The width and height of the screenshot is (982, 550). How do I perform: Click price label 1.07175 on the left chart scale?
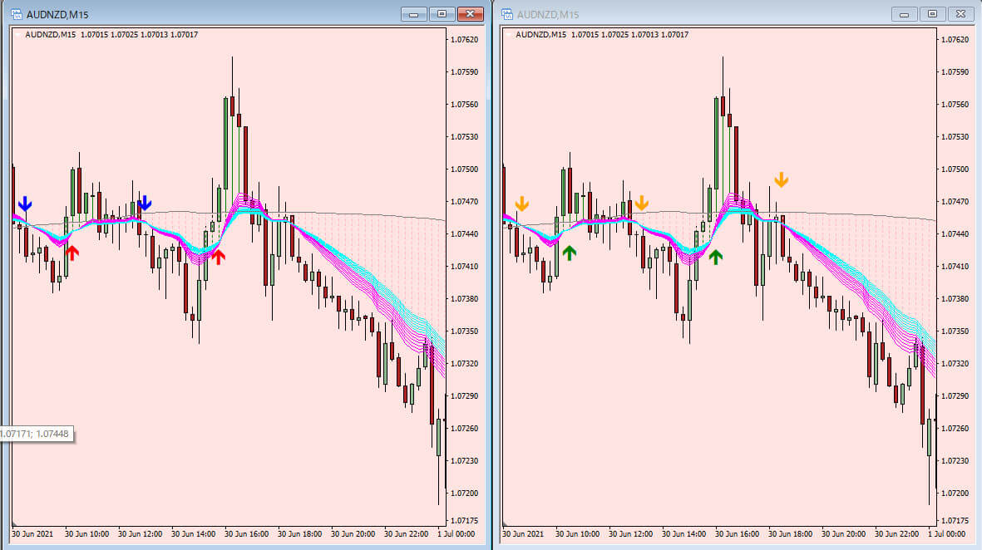[464, 521]
